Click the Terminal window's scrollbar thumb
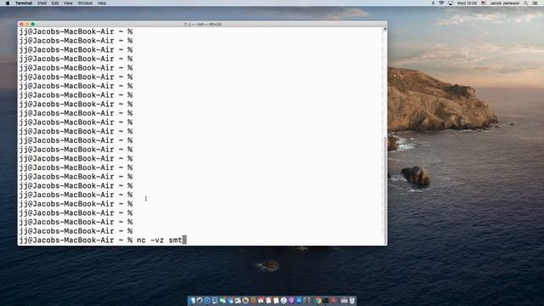The image size is (544, 306). [x=385, y=190]
